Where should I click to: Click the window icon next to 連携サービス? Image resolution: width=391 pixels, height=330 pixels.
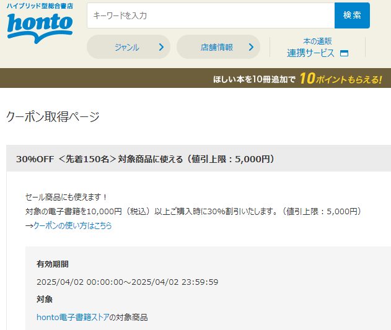pyautogui.click(x=344, y=53)
